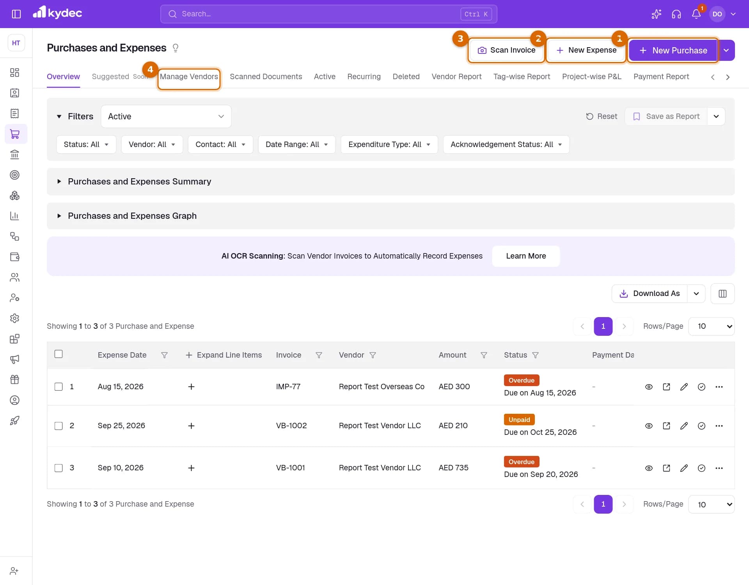Click the Search field in top bar
This screenshot has height=585, width=749.
click(x=328, y=14)
